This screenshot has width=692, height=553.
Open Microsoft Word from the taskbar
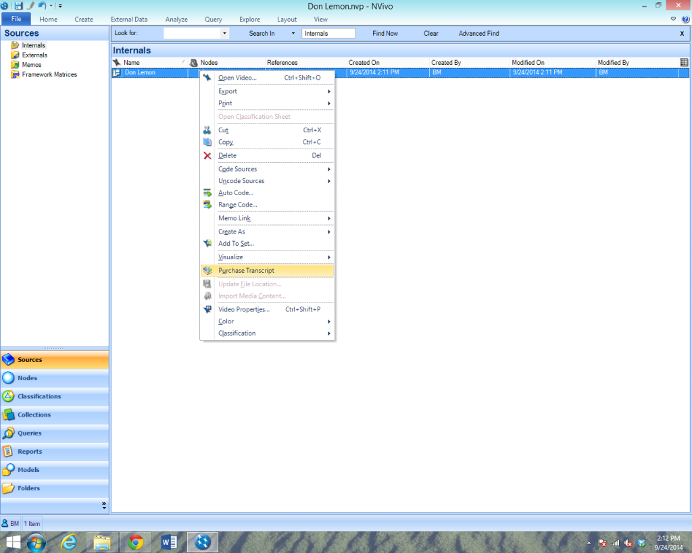(169, 542)
